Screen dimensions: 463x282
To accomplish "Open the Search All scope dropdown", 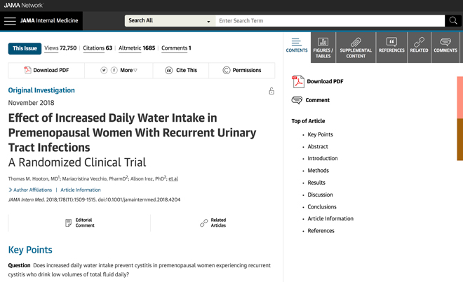I will [170, 20].
